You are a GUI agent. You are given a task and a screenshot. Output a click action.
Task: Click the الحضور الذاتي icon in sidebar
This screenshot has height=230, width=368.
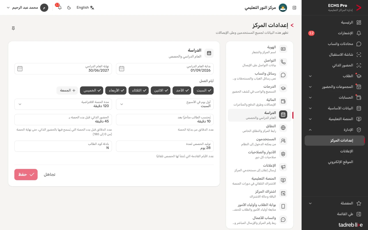pyautogui.click(x=359, y=66)
